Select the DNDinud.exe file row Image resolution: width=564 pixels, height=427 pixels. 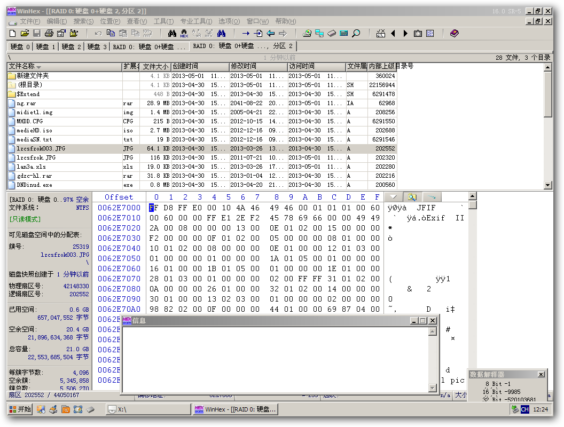coord(202,185)
